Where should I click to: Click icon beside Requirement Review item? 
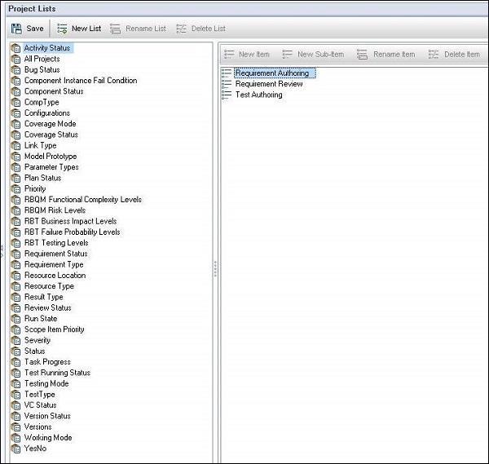[227, 84]
